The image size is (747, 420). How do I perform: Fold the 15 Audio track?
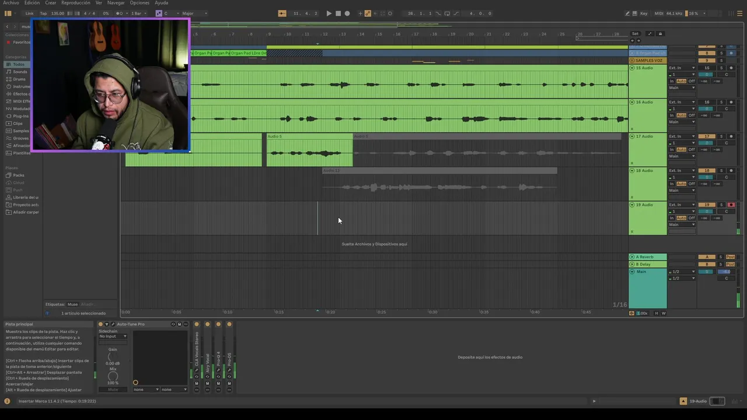coord(632,68)
